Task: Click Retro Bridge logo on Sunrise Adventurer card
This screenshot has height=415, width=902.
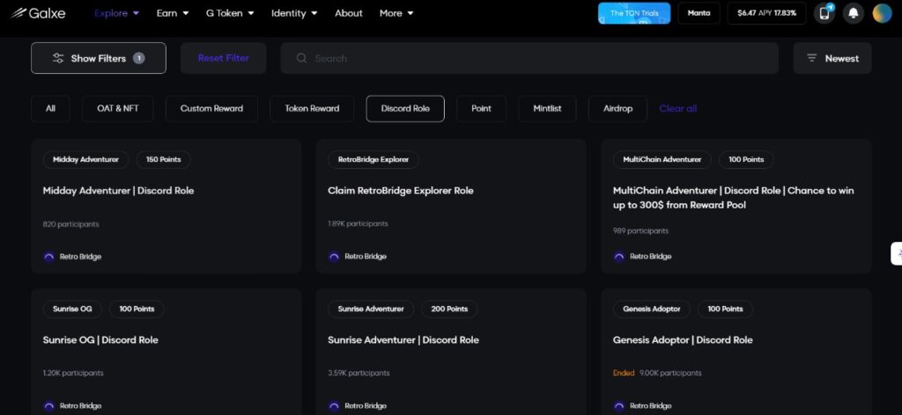Action: 334,406
